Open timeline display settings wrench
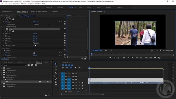 point(79,68)
